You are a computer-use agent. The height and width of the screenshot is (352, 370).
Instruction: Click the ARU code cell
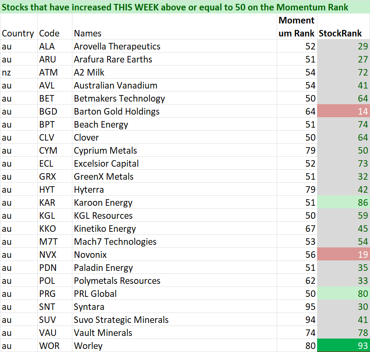pos(55,59)
